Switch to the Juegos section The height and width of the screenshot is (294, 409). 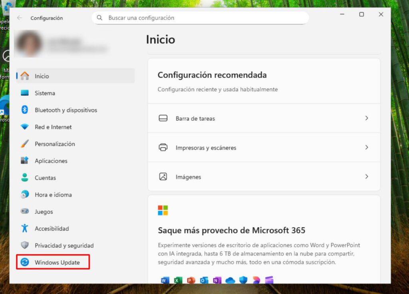coord(44,211)
